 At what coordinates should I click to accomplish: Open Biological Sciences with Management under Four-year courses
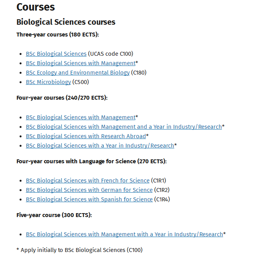[x=81, y=117]
